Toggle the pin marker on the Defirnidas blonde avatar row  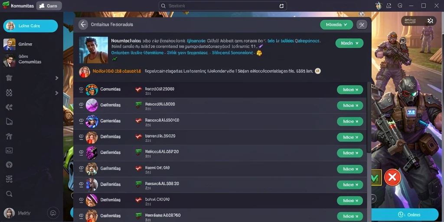(x=81, y=137)
